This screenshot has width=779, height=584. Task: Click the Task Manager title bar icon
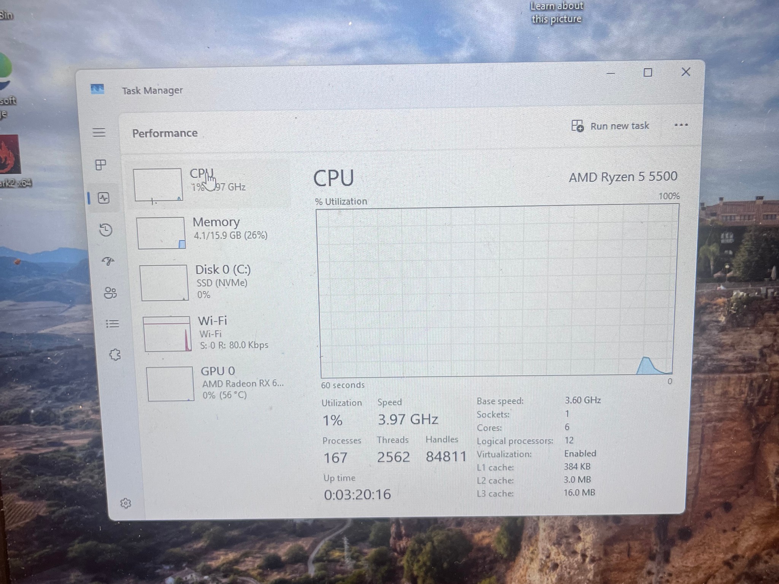pyautogui.click(x=97, y=89)
